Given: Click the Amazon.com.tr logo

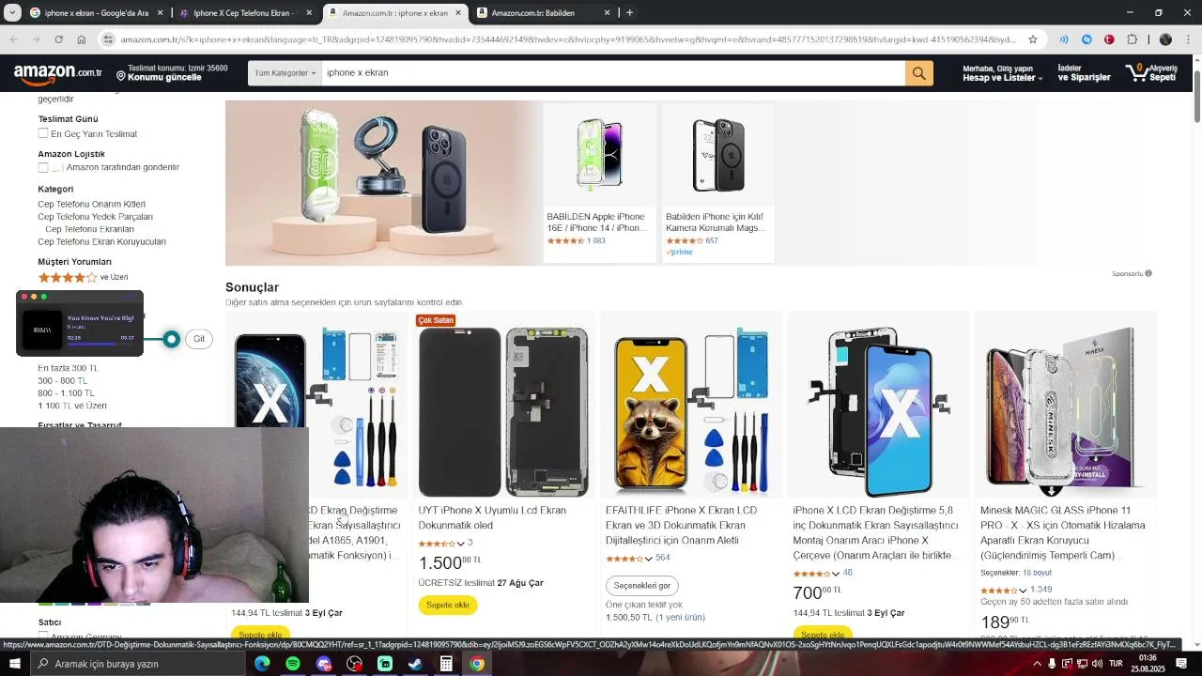Looking at the screenshot, I should click(x=58, y=72).
